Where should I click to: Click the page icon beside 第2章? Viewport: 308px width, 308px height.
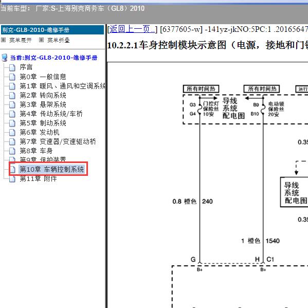pos(12,96)
